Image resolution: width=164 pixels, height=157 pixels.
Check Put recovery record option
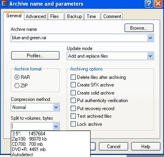(x=73, y=108)
